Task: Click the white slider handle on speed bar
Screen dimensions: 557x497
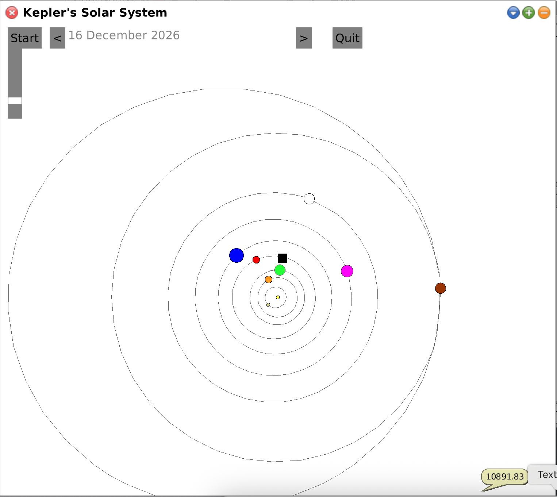Action: [15, 101]
